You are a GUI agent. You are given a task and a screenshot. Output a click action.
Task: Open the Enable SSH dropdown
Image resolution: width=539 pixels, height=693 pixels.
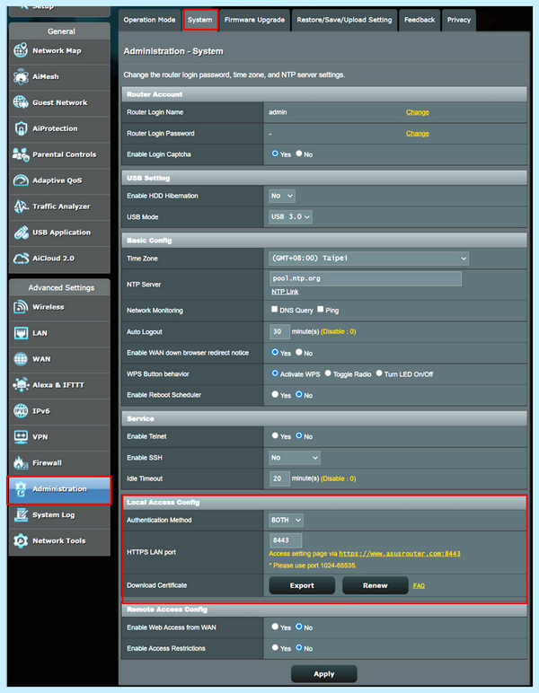tap(295, 458)
